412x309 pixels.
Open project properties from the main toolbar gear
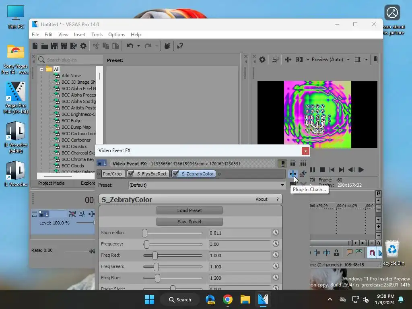pyautogui.click(x=83, y=46)
